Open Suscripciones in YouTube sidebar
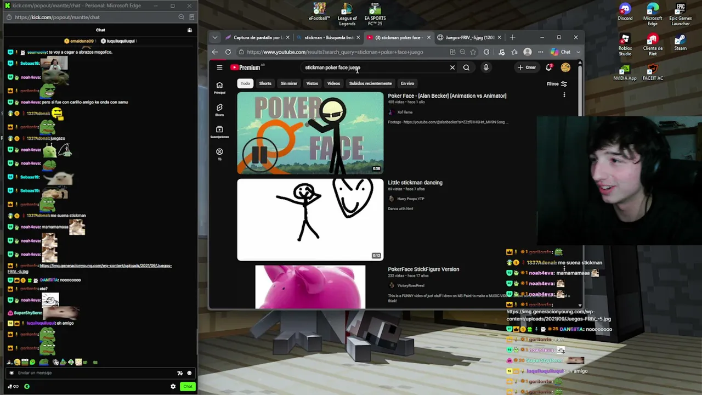Viewport: 702px width, 395px height. click(219, 132)
